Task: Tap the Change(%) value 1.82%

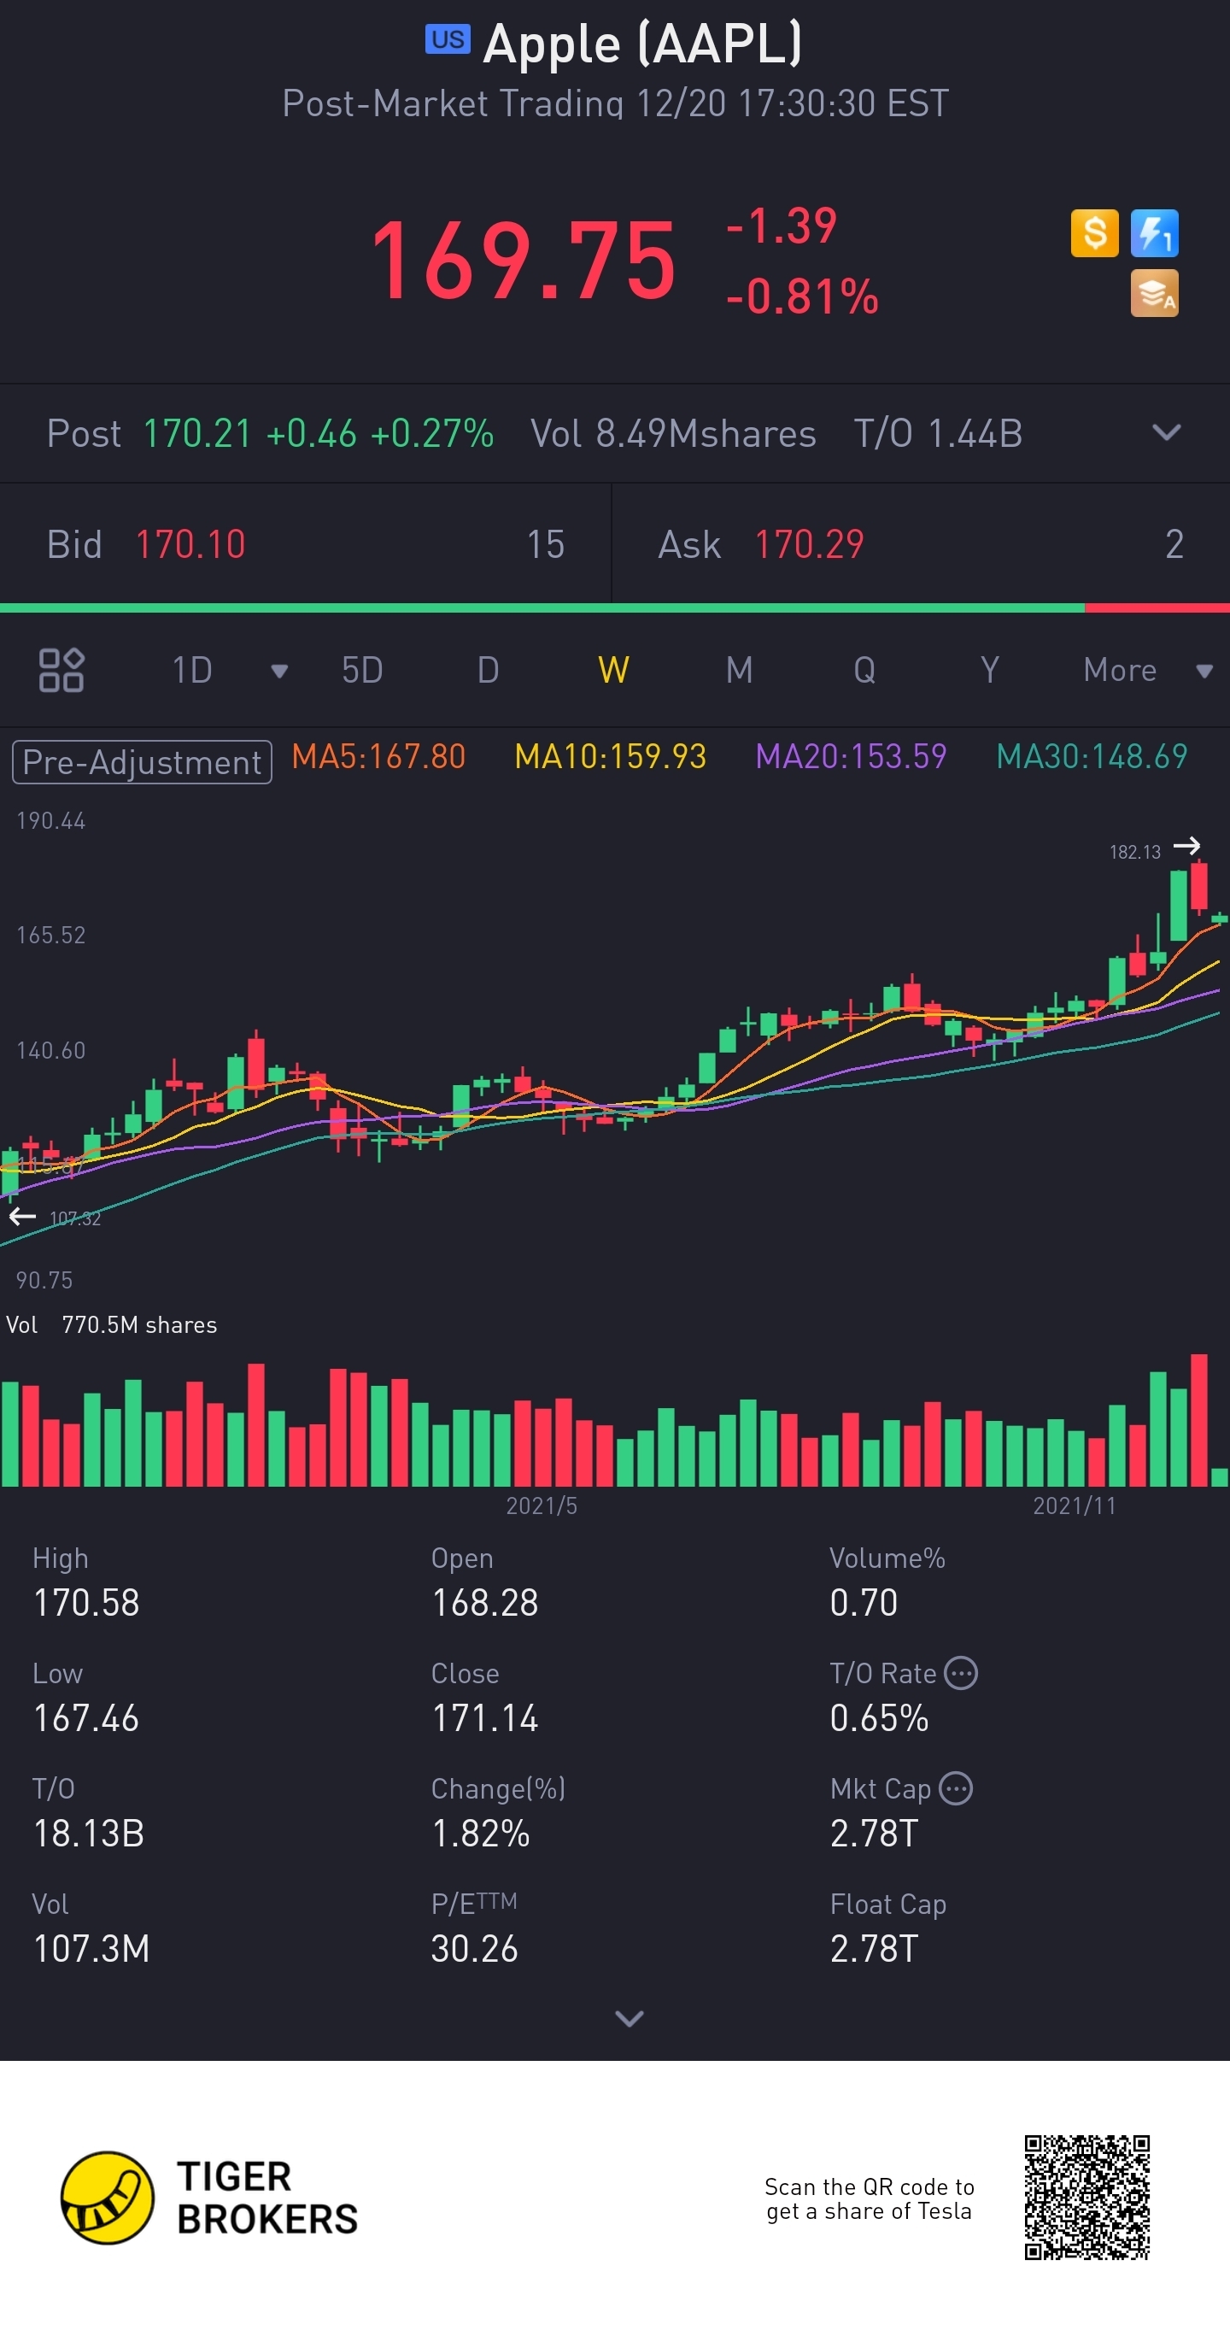Action: pyautogui.click(x=480, y=1834)
